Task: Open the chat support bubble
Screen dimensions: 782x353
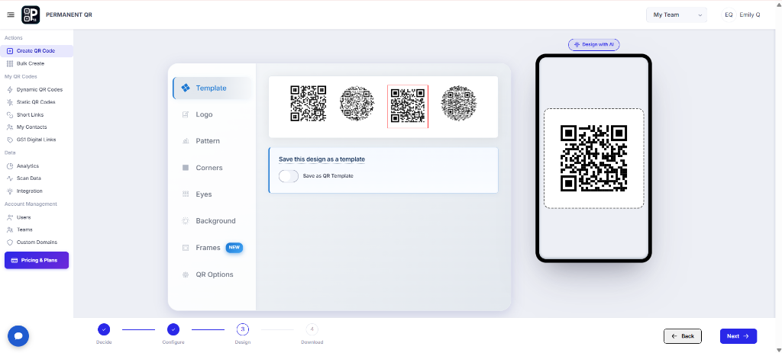Action: coord(18,336)
